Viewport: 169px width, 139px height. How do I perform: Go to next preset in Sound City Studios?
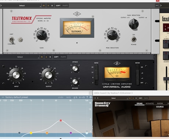pos(98,98)
